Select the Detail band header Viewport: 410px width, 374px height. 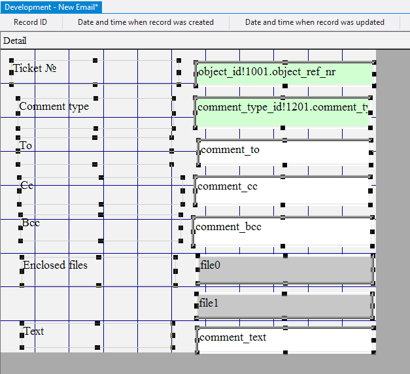15,41
